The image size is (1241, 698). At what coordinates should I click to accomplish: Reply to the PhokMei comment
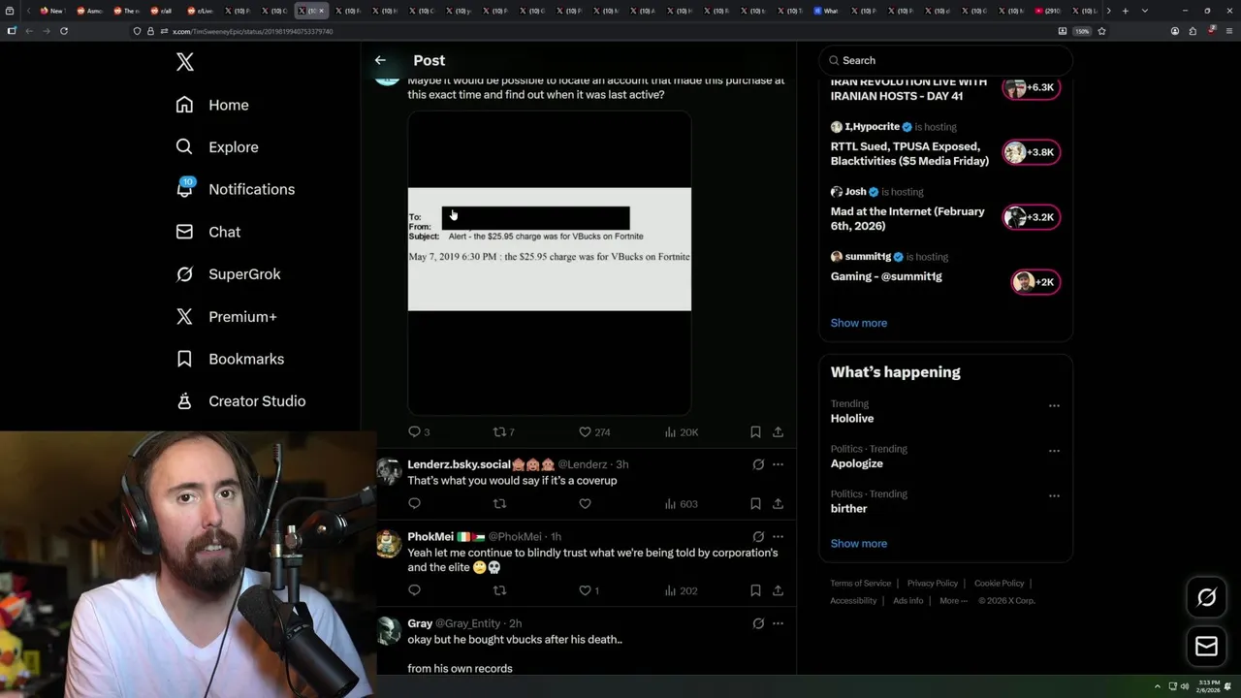[x=414, y=590]
